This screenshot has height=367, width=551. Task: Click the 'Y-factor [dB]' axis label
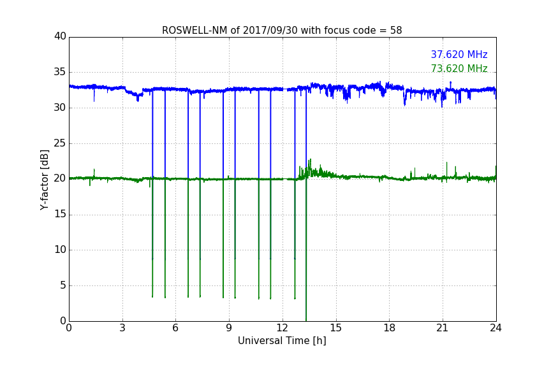tap(45, 180)
